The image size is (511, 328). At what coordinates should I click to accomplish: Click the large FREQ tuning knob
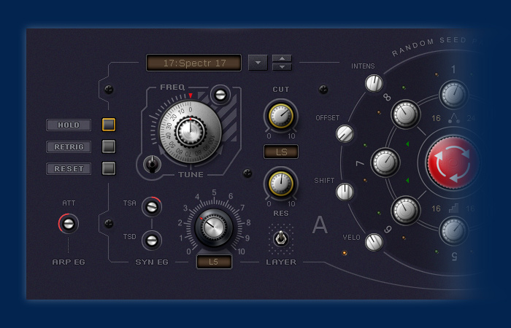pyautogui.click(x=190, y=131)
